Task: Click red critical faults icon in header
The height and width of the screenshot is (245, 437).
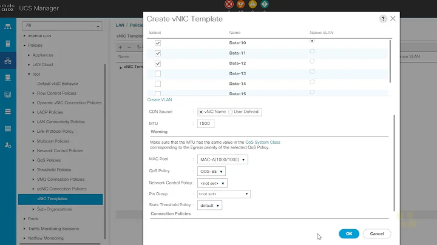Action: tap(229, 4)
